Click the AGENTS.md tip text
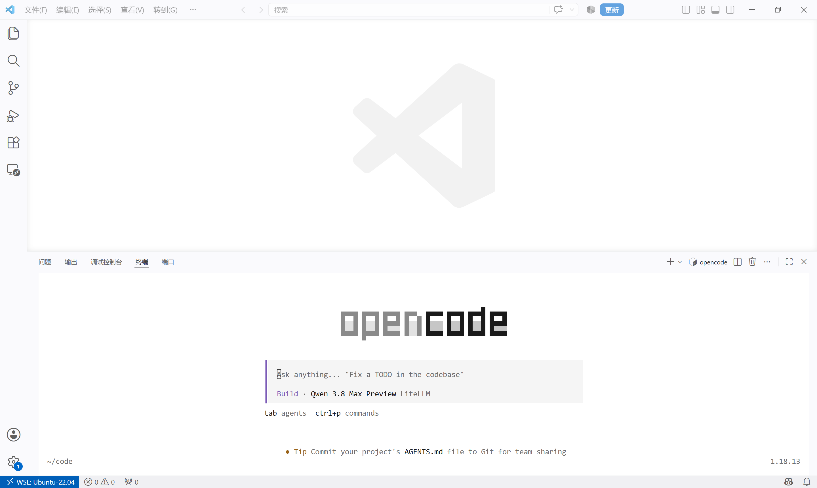Image resolution: width=817 pixels, height=488 pixels. pyautogui.click(x=424, y=452)
